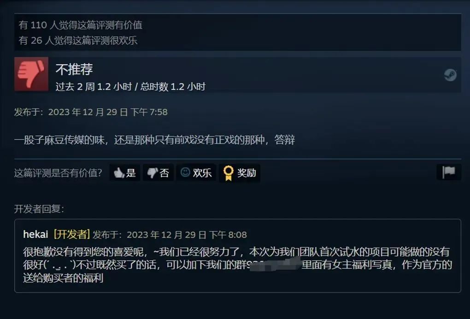Screen dimensions: 470x319
Task: Click the review date 下午 7:58
Action: tap(149, 112)
